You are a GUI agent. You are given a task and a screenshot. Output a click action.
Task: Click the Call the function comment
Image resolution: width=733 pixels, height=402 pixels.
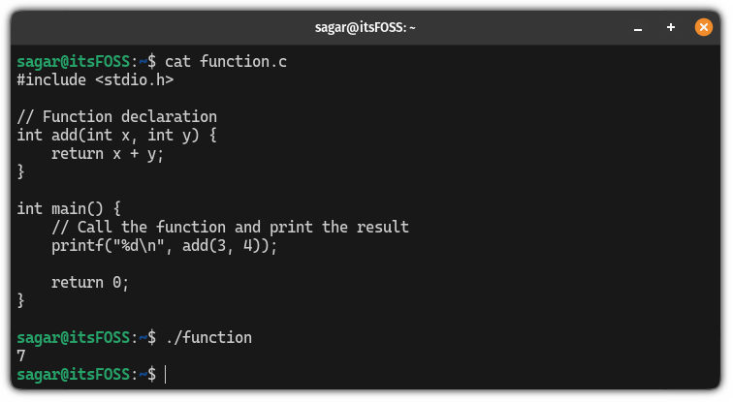coord(230,228)
